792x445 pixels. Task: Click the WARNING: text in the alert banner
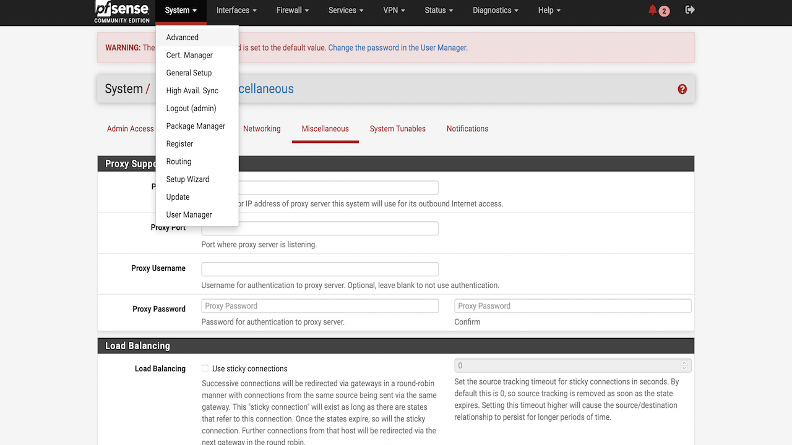123,48
